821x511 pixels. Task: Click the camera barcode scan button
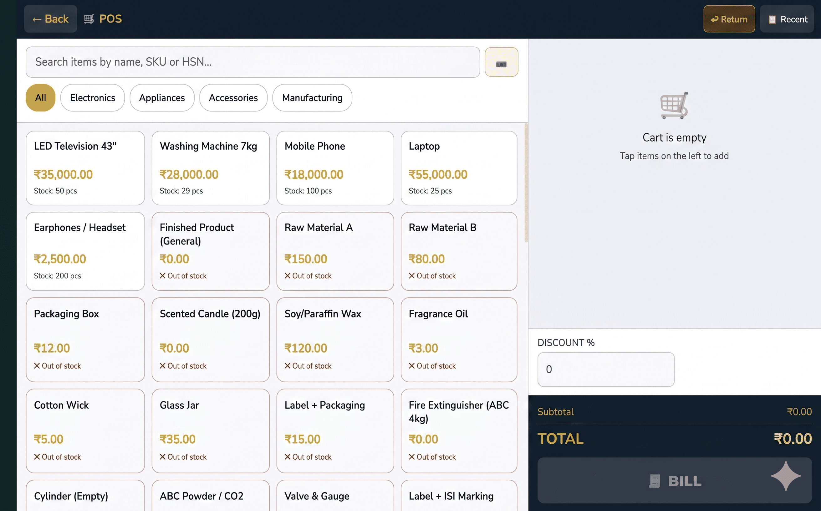click(501, 62)
